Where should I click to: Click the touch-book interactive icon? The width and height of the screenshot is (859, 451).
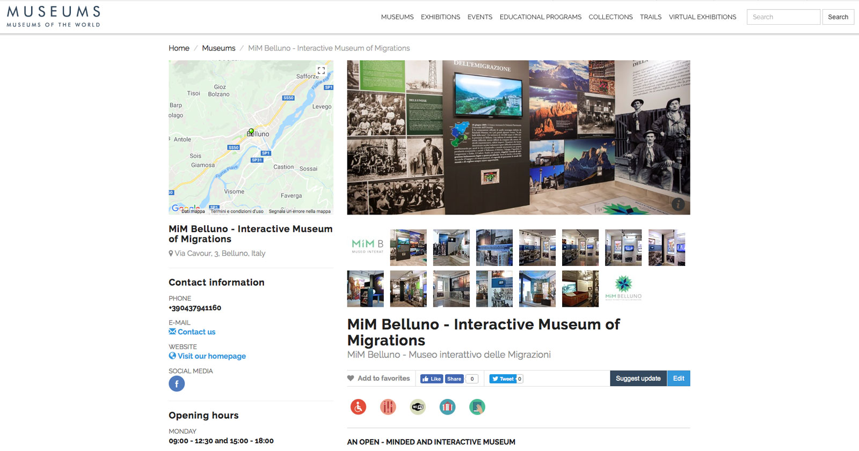pos(477,407)
